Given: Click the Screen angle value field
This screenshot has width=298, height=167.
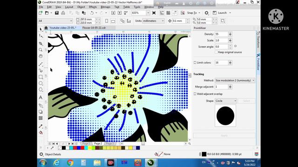Looking at the screenshot, I should click(x=222, y=46).
